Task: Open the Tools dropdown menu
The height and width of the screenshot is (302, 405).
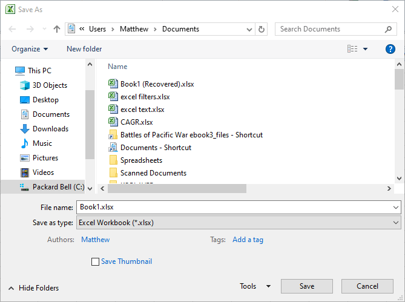Action: pyautogui.click(x=255, y=286)
